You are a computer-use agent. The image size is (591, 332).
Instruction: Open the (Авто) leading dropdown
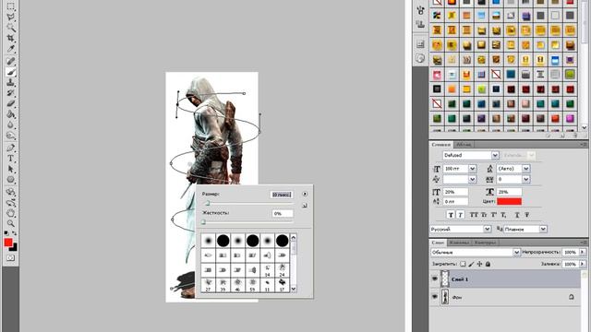coord(526,169)
